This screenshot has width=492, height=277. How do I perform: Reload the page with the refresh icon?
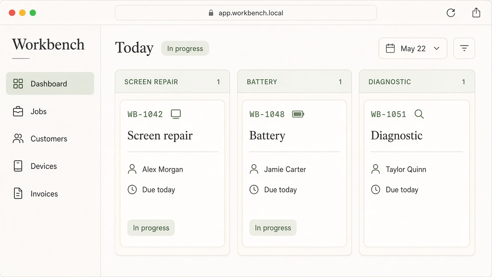tap(451, 13)
